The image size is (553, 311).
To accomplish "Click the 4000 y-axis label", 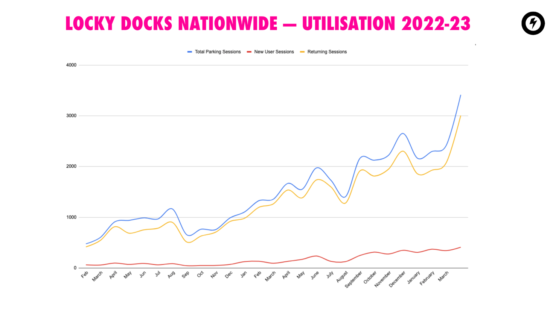I will point(71,65).
